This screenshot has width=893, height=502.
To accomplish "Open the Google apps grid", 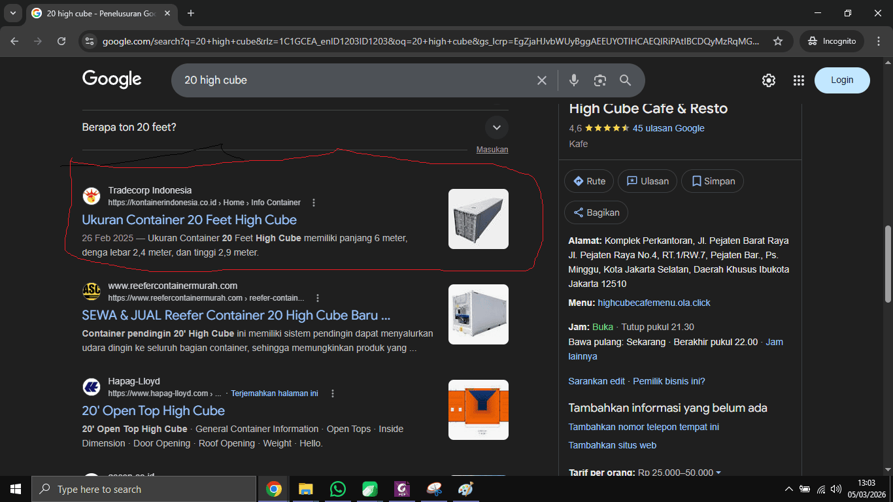I will pos(798,80).
